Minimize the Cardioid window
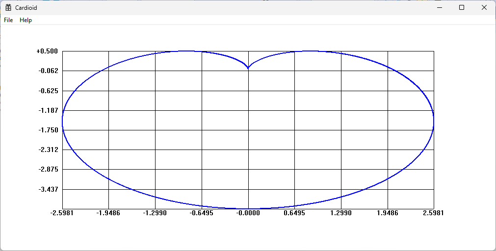Image resolution: width=496 pixels, height=251 pixels. pyautogui.click(x=440, y=7)
